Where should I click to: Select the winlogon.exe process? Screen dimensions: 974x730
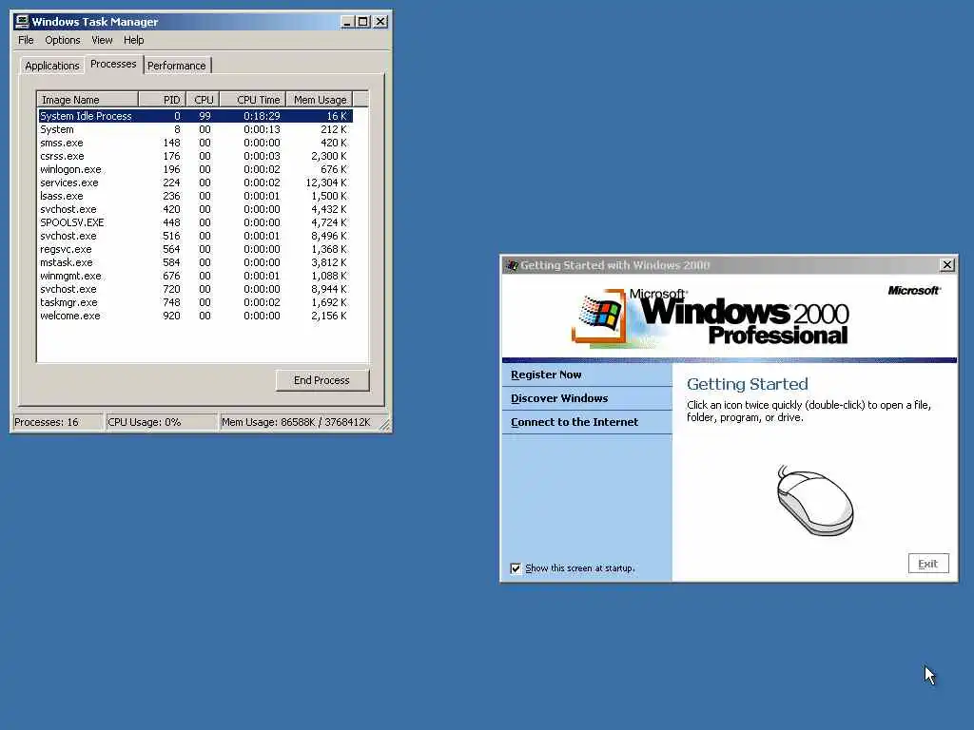pos(195,169)
